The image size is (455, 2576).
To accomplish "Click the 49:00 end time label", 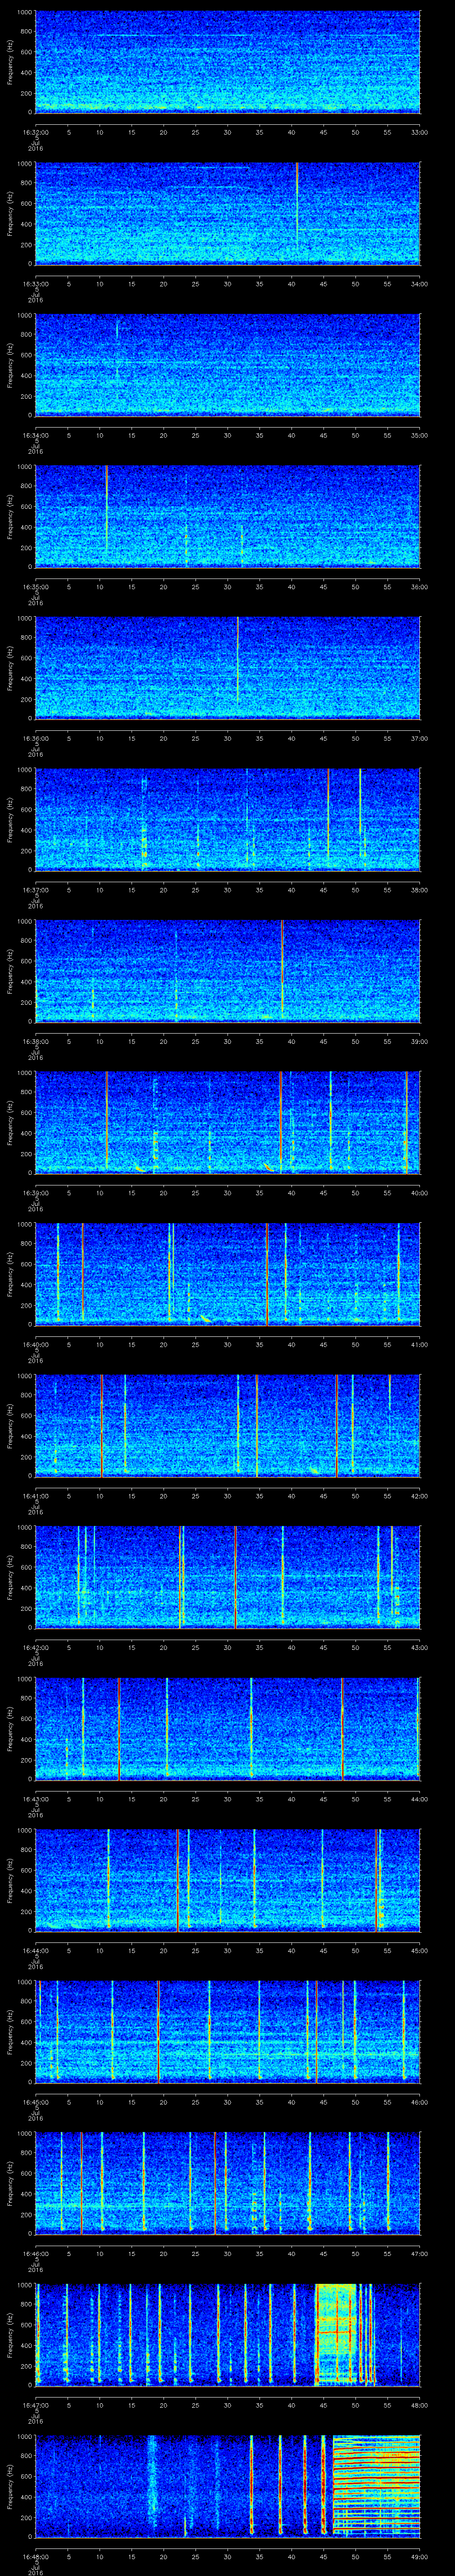I will point(419,2556).
